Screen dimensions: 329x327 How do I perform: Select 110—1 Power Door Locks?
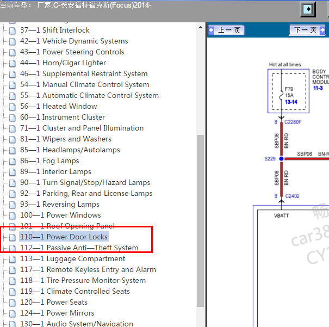tap(64, 237)
